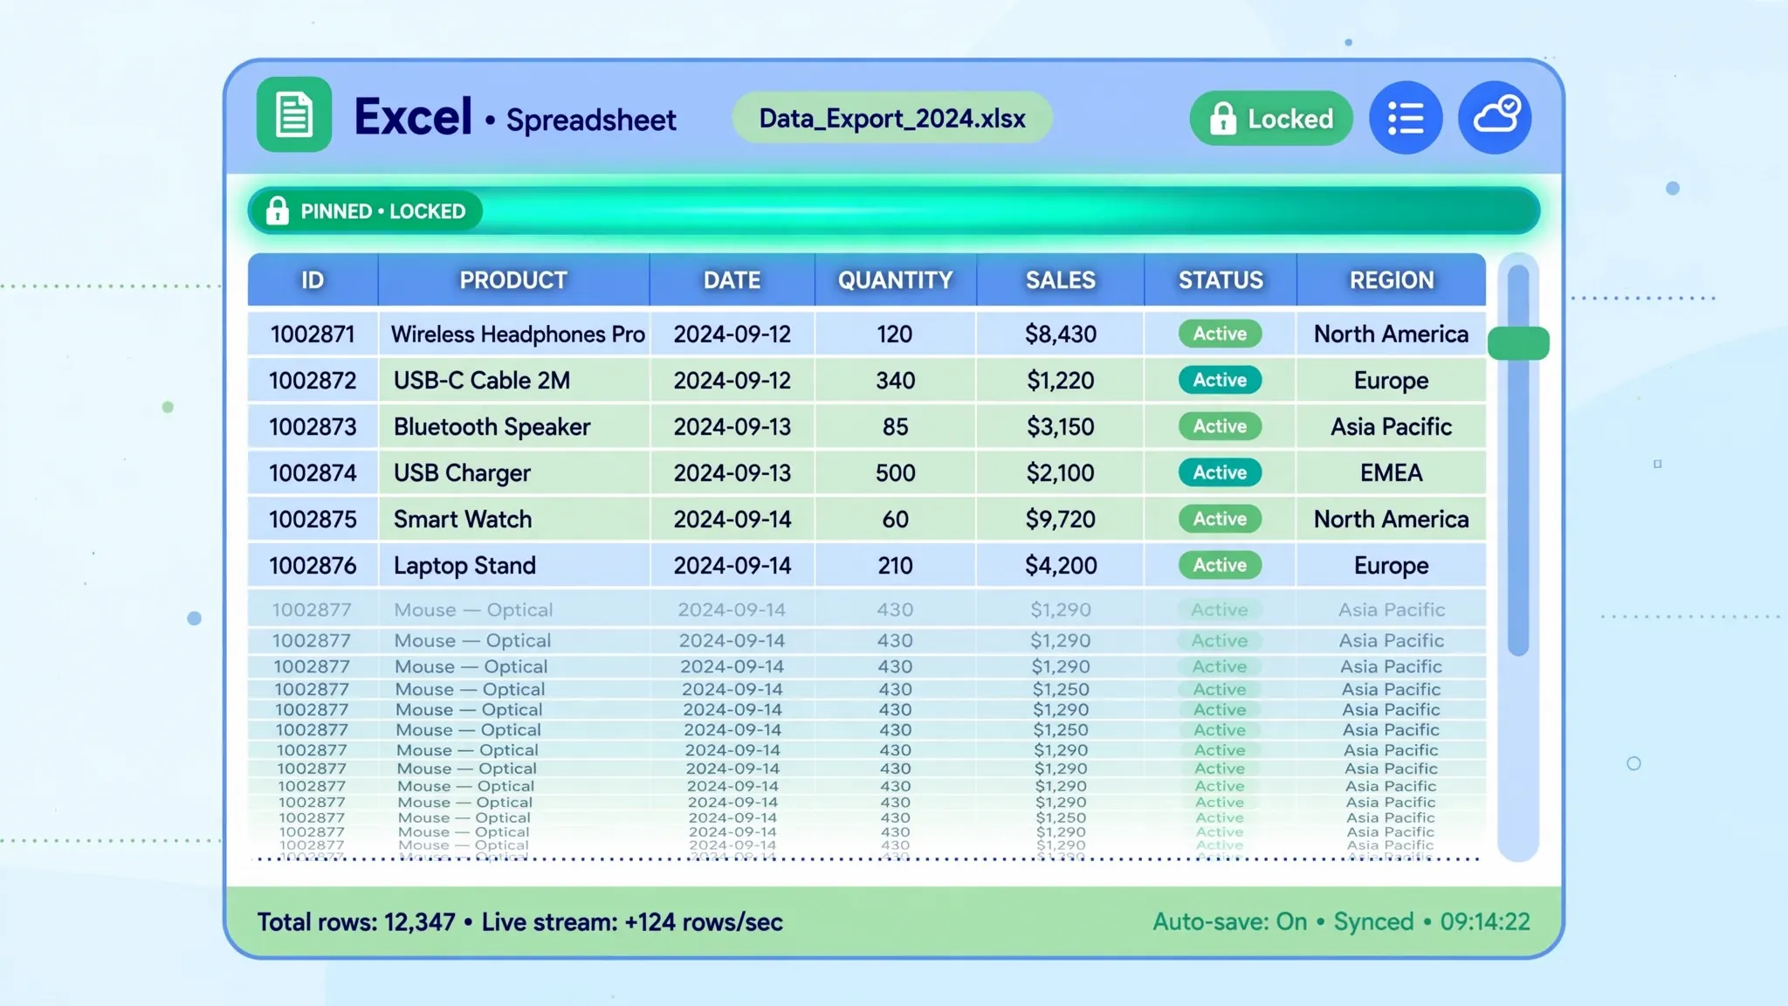Select the Data_Export_2024.xlsx file name pill

892,118
